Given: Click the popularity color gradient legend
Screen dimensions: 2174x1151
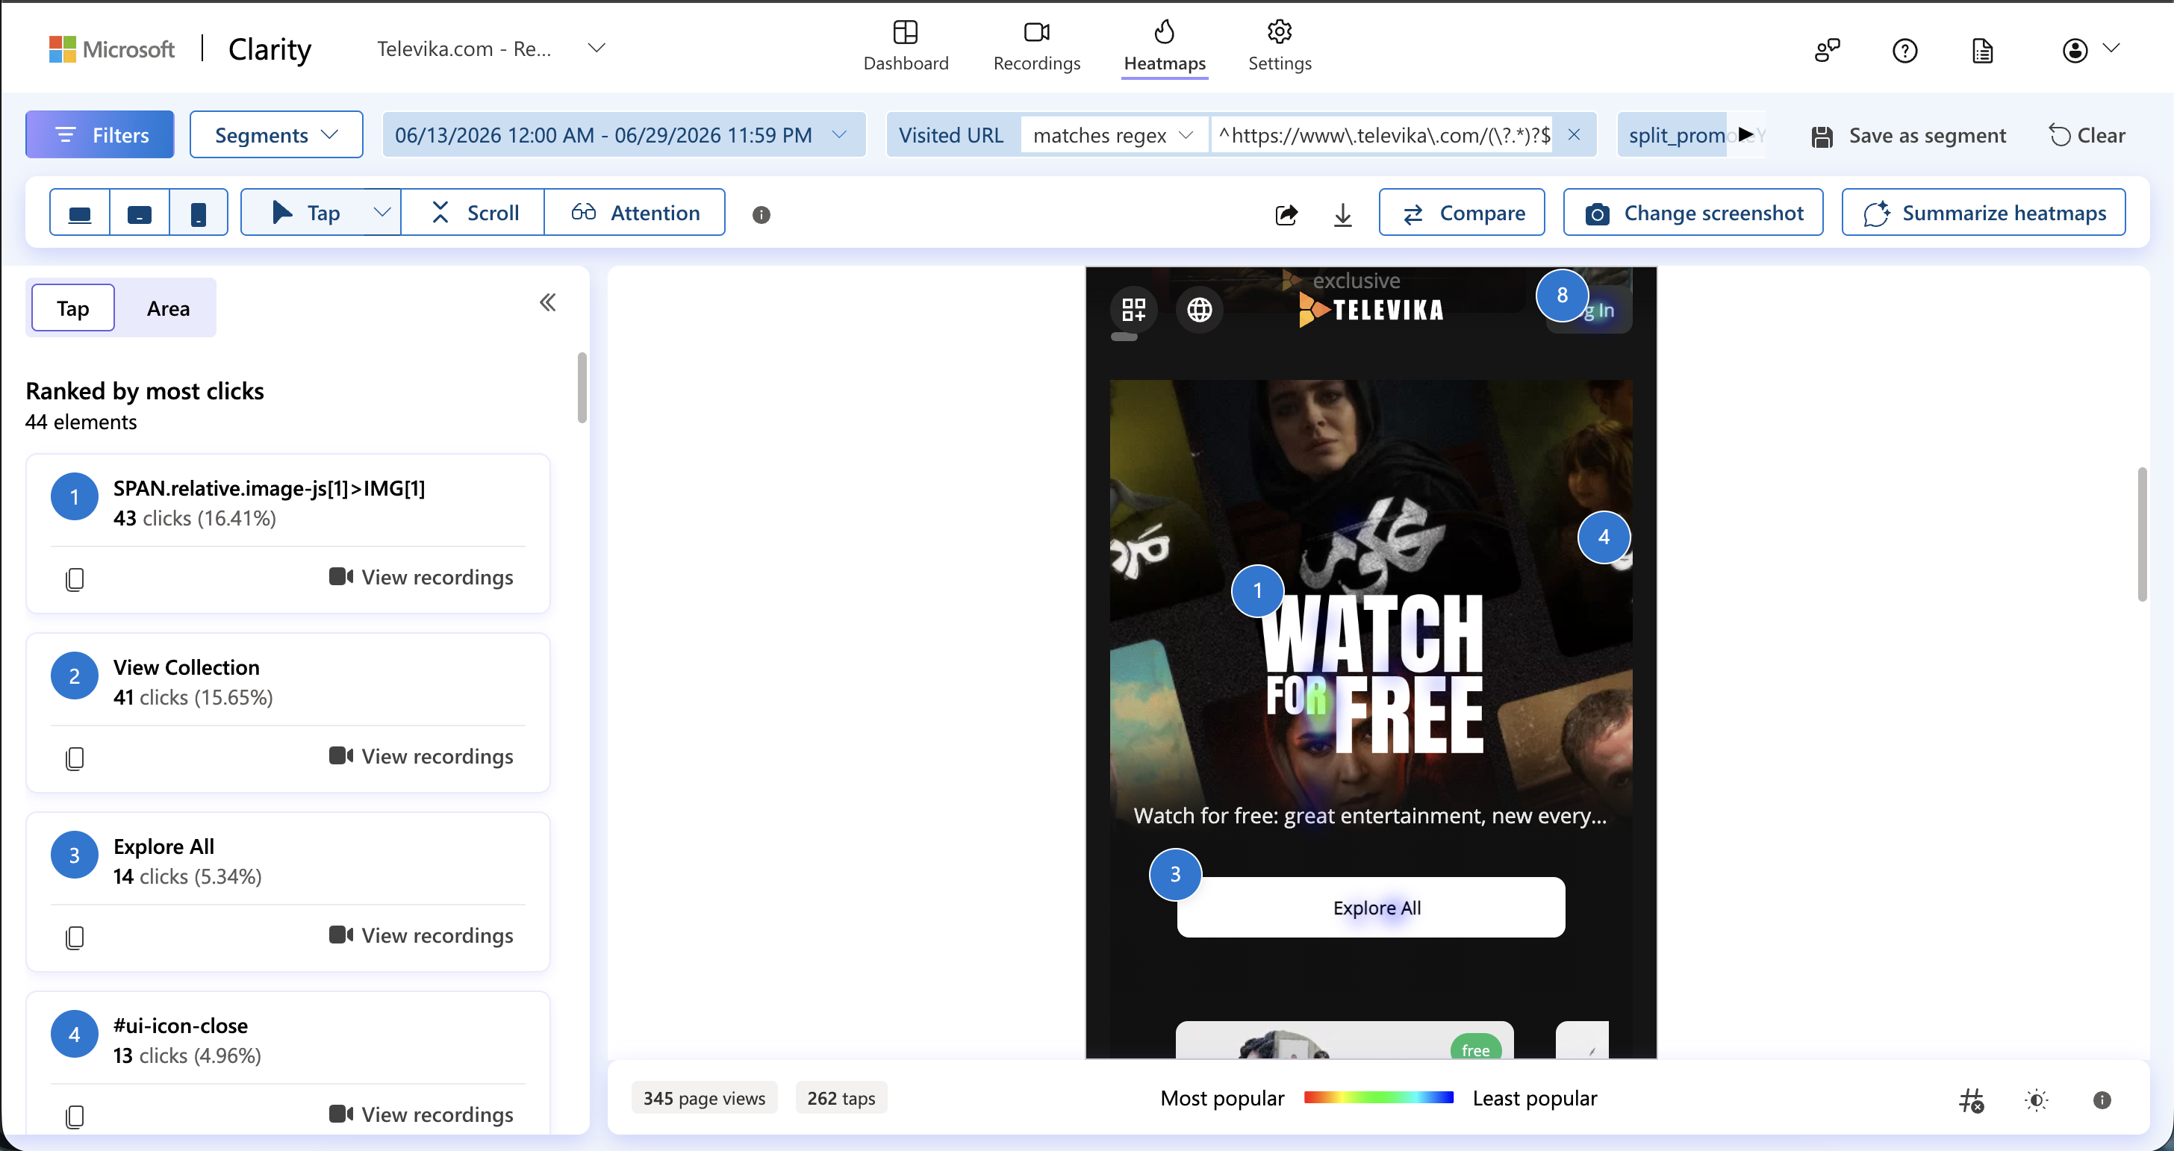Looking at the screenshot, I should (x=1378, y=1098).
